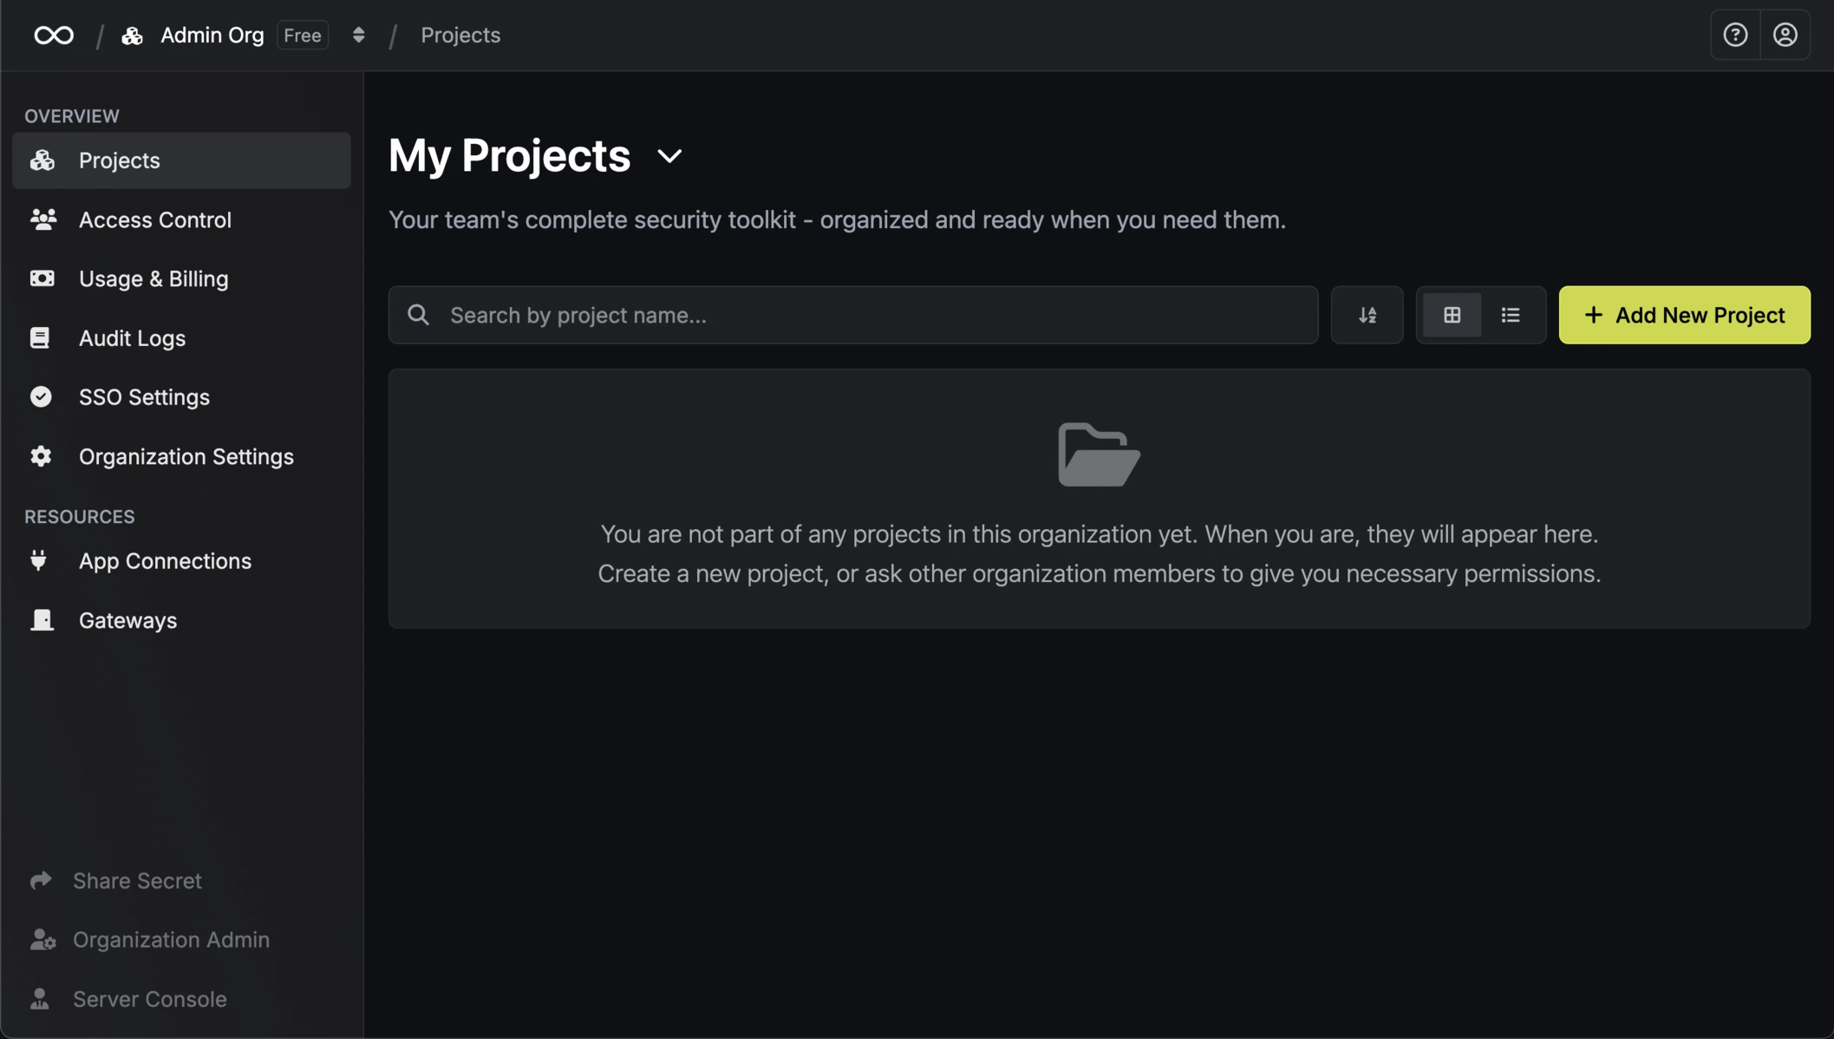Open Access Control in sidebar

pyautogui.click(x=155, y=220)
